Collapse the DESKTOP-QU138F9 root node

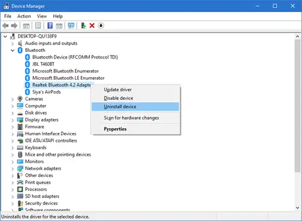(5, 36)
